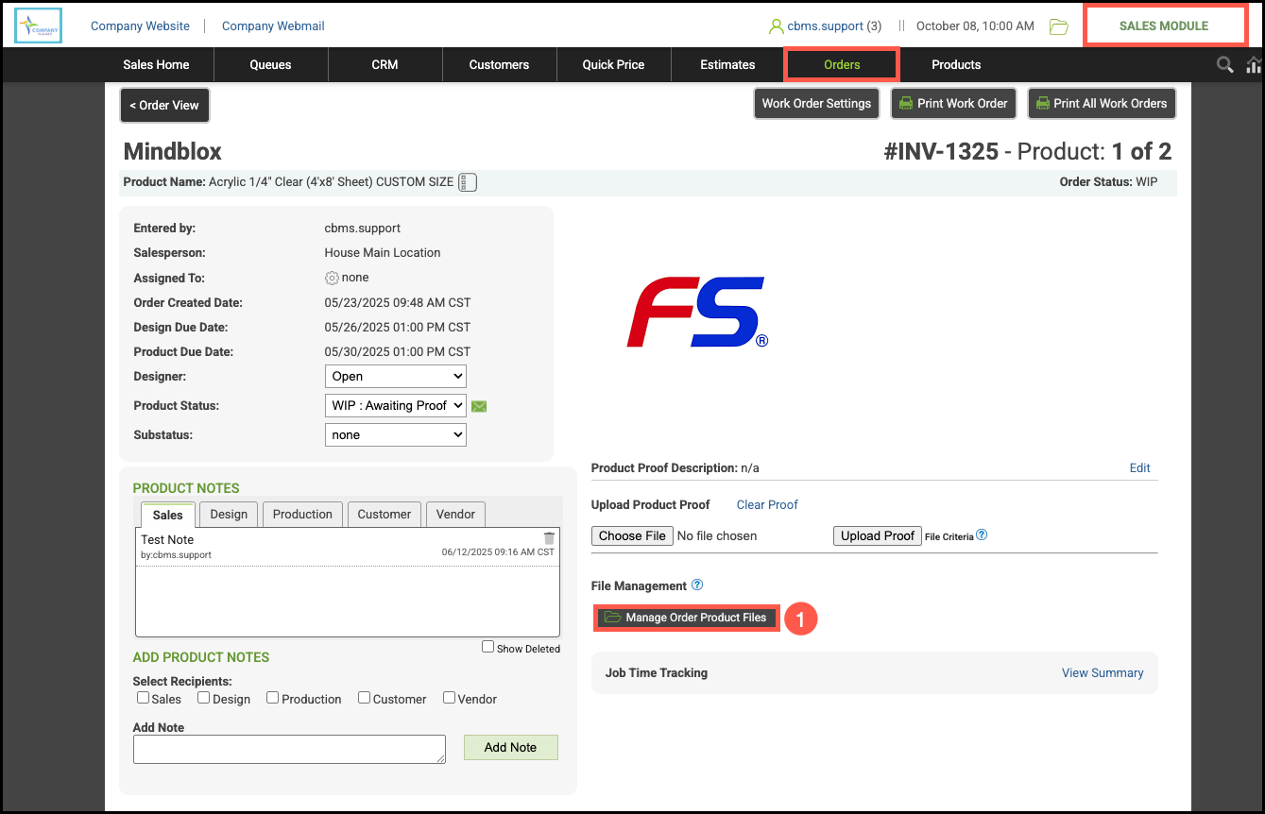Click the House Main Location salesperson value
The image size is (1265, 814).
pyautogui.click(x=383, y=252)
